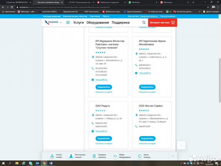Click the Проверка подписок icon
This screenshot has height=166, width=221.
pos(94,156)
